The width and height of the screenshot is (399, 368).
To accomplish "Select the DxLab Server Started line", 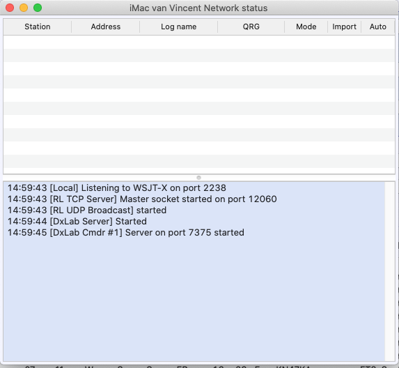I will tap(77, 222).
